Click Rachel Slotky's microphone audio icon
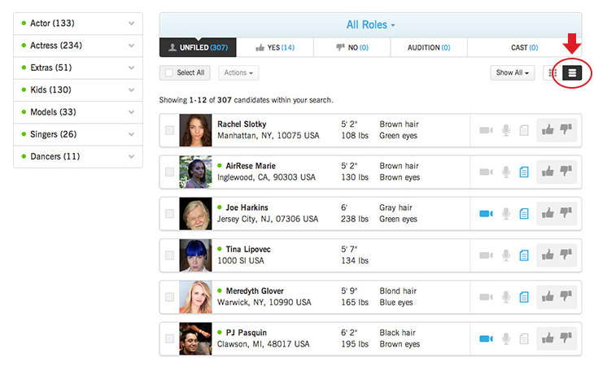Screen dimensions: 594x371 pyautogui.click(x=506, y=130)
